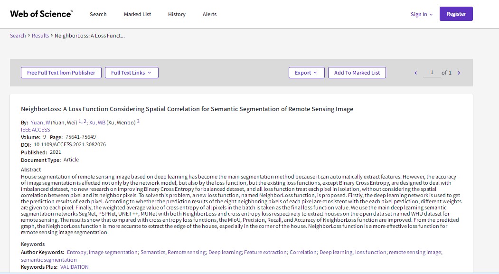
Task: Expand the Export dropdown
Action: (306, 73)
